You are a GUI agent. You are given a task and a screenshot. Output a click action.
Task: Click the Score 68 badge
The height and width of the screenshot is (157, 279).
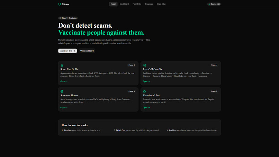pyautogui.click(x=214, y=4)
